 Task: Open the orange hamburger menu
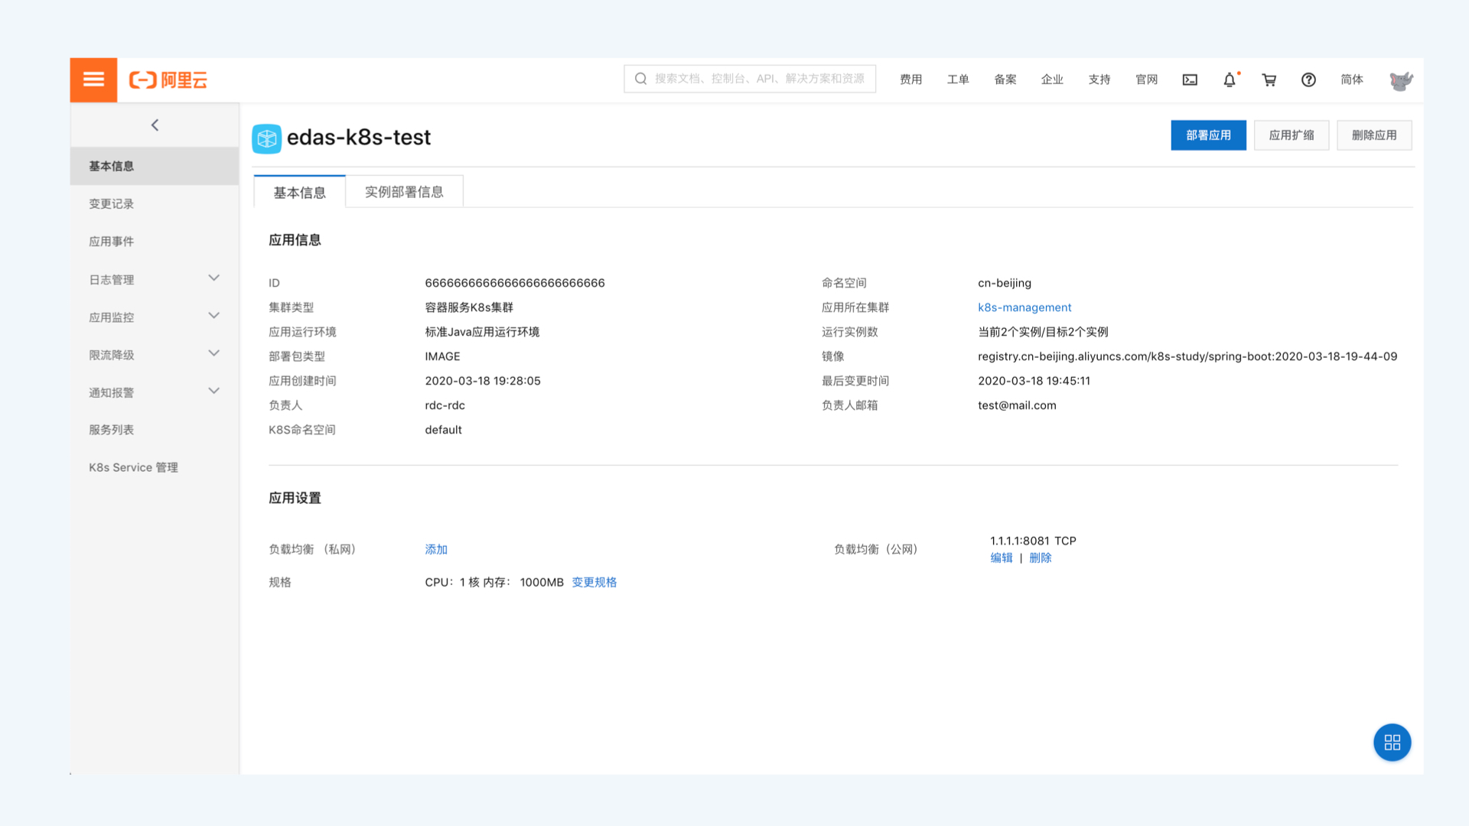coord(93,80)
